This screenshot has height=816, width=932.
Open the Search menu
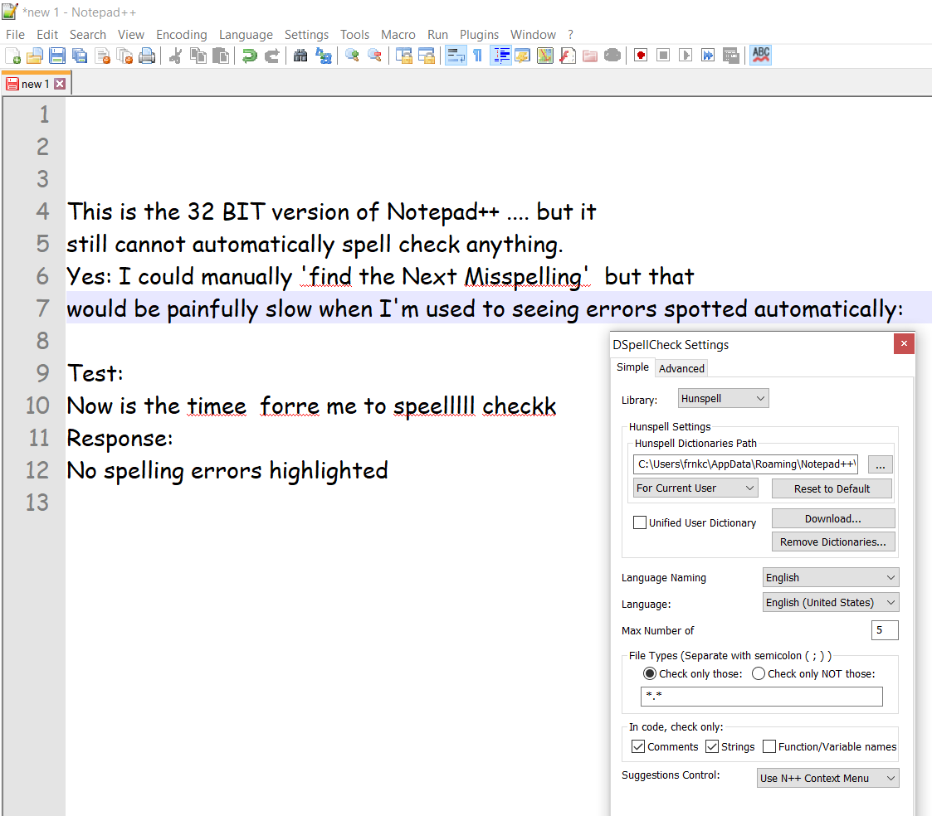pos(88,35)
